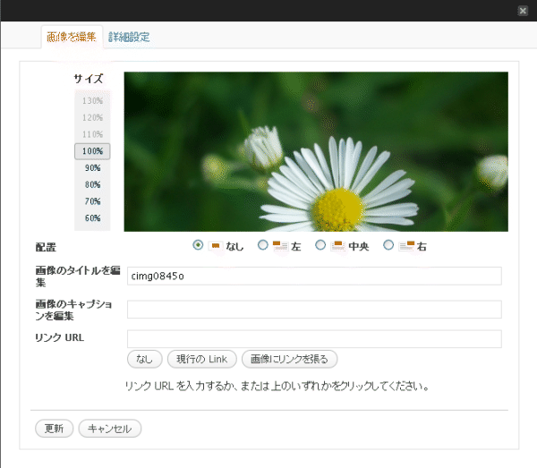
Task: Switch to the 画像を編集 tab
Action: click(72, 37)
